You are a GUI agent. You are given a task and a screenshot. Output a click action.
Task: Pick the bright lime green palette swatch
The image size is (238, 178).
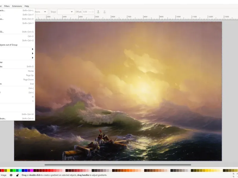(14, 171)
